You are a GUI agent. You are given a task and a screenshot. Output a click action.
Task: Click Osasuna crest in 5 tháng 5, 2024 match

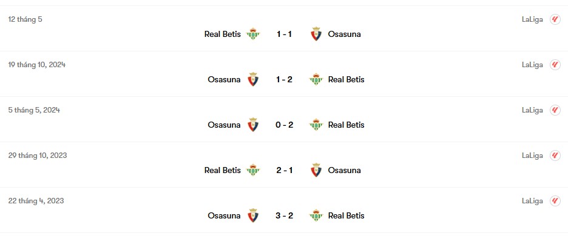coord(253,125)
